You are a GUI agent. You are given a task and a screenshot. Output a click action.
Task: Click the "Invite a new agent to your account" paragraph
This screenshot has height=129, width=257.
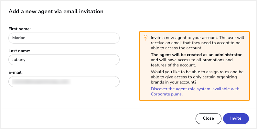198,43
